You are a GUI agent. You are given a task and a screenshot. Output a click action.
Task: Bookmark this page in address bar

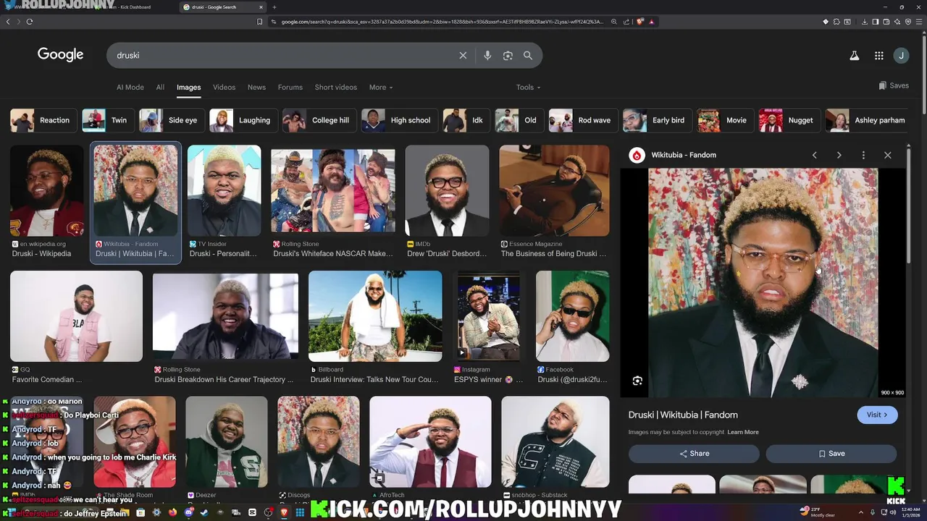pyautogui.click(x=260, y=22)
